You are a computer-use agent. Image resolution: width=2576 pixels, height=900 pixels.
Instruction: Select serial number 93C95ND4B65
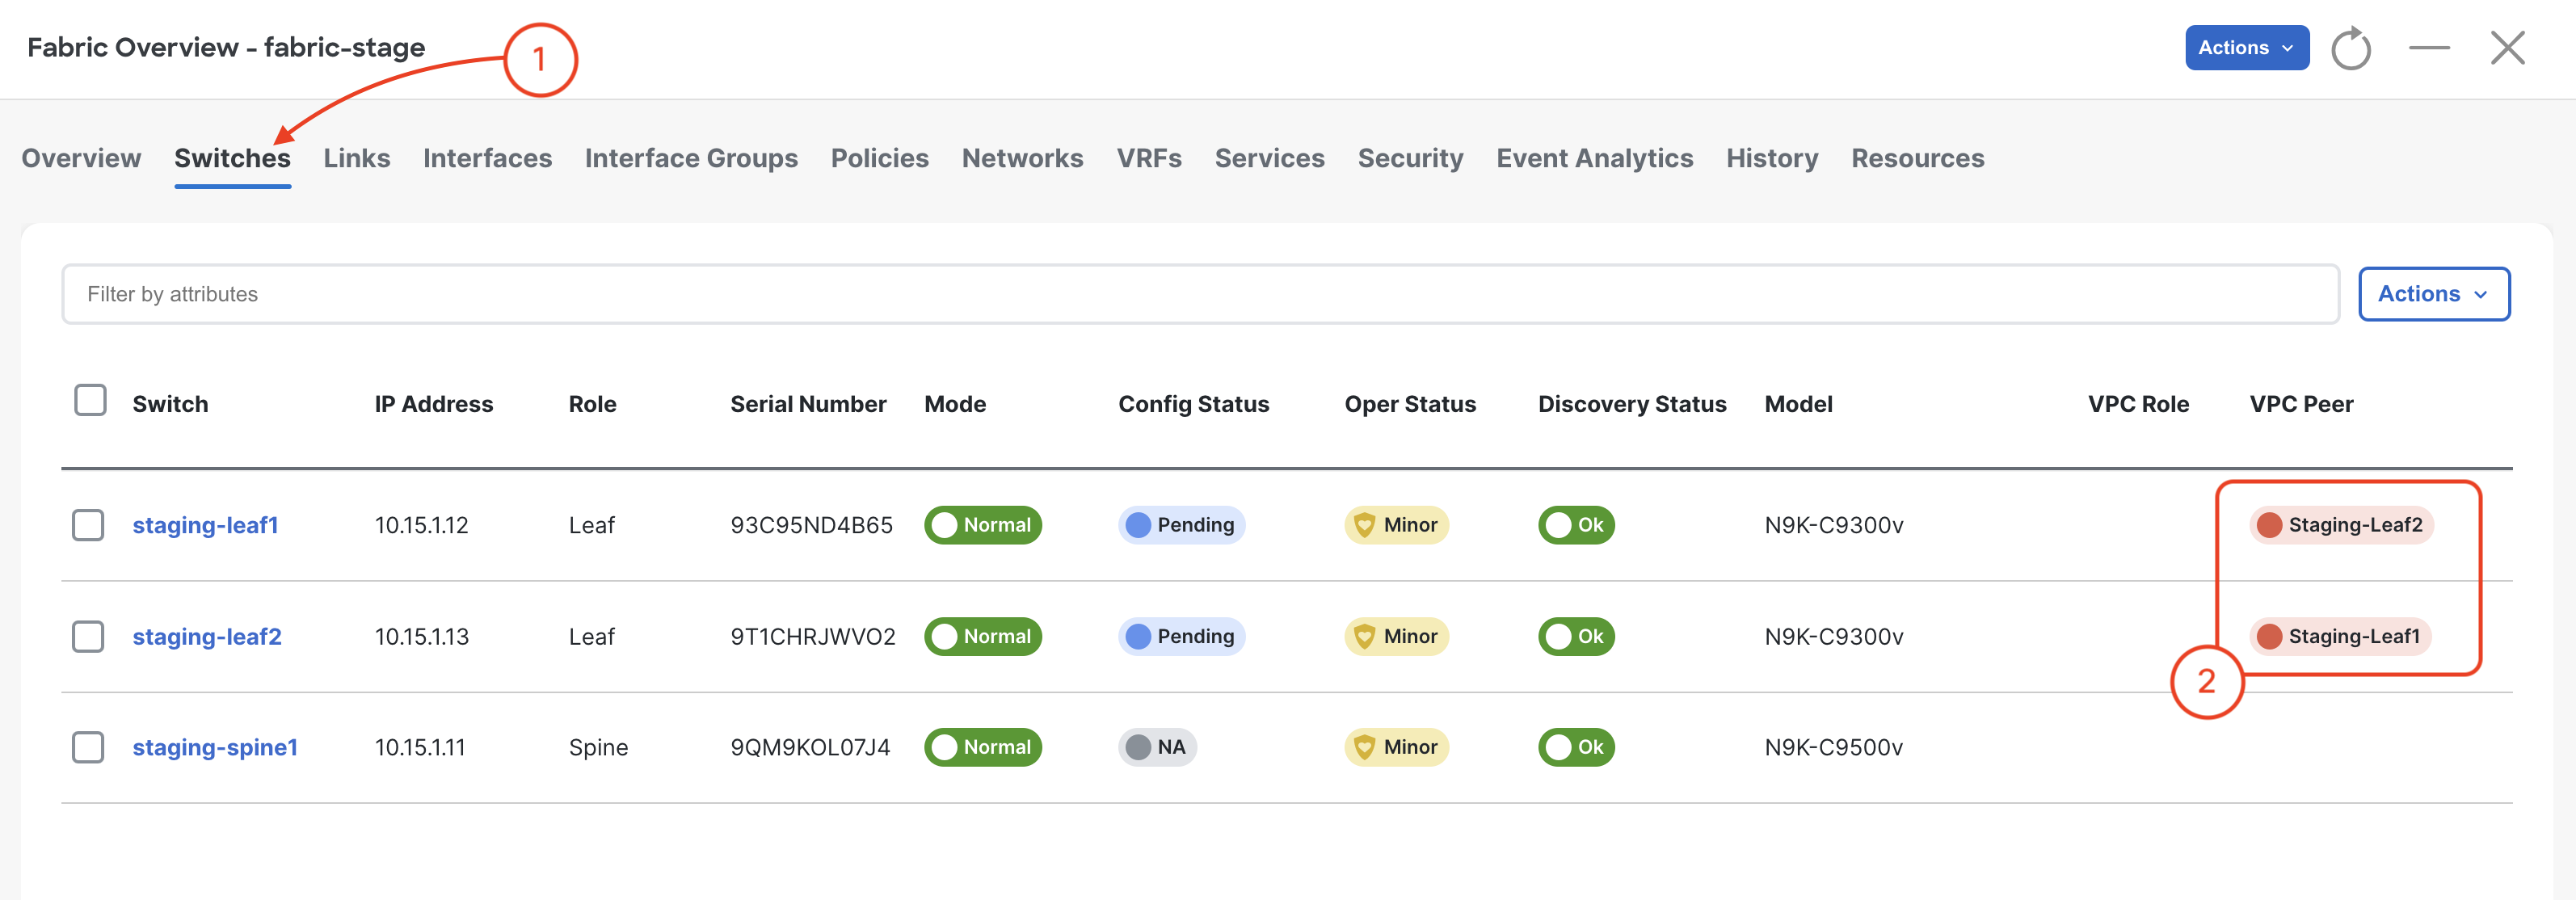[x=811, y=525]
